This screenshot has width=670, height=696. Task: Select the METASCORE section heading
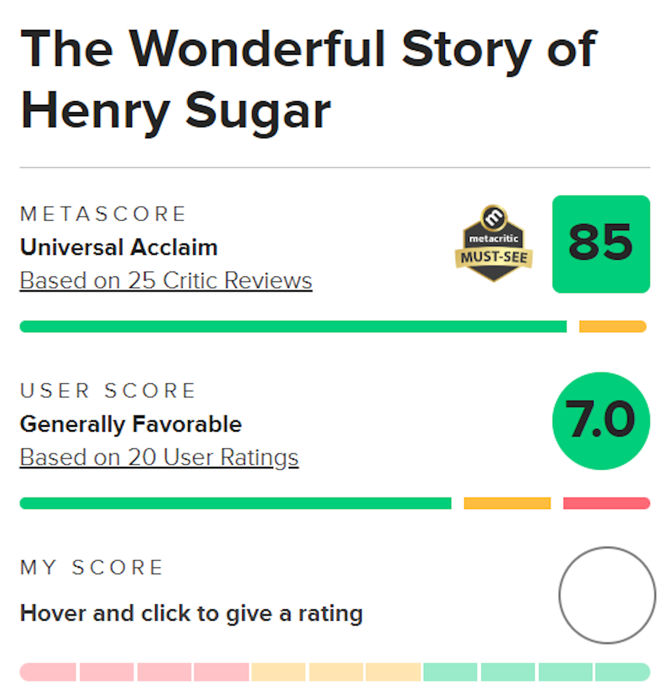point(103,213)
